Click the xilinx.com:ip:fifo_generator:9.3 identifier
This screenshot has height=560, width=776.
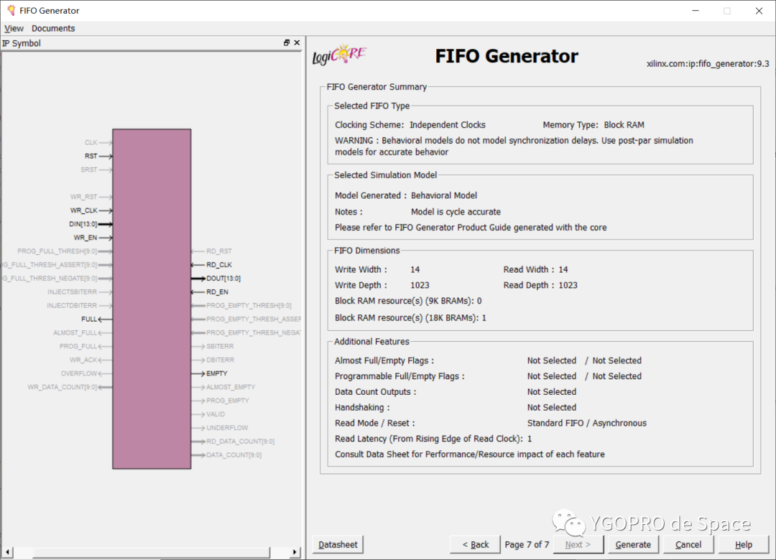708,64
